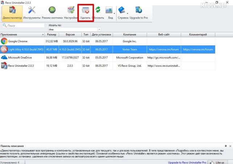Sort by Версия column header
This screenshot has height=164, width=233.
pyautogui.click(x=70, y=35)
